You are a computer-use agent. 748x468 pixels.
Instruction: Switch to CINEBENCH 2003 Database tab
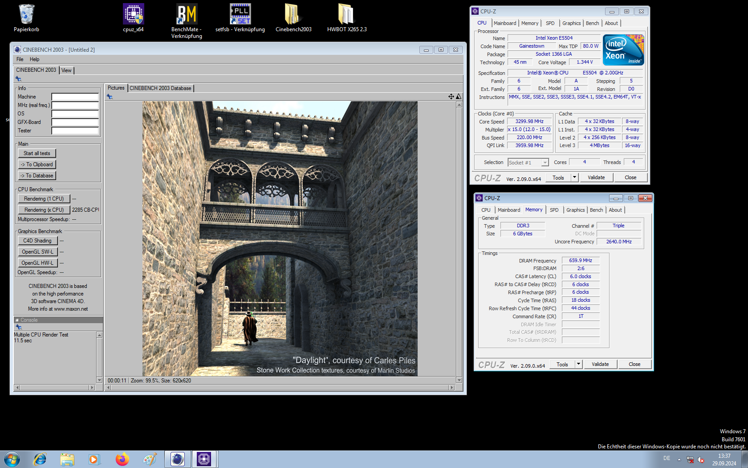[x=161, y=88]
